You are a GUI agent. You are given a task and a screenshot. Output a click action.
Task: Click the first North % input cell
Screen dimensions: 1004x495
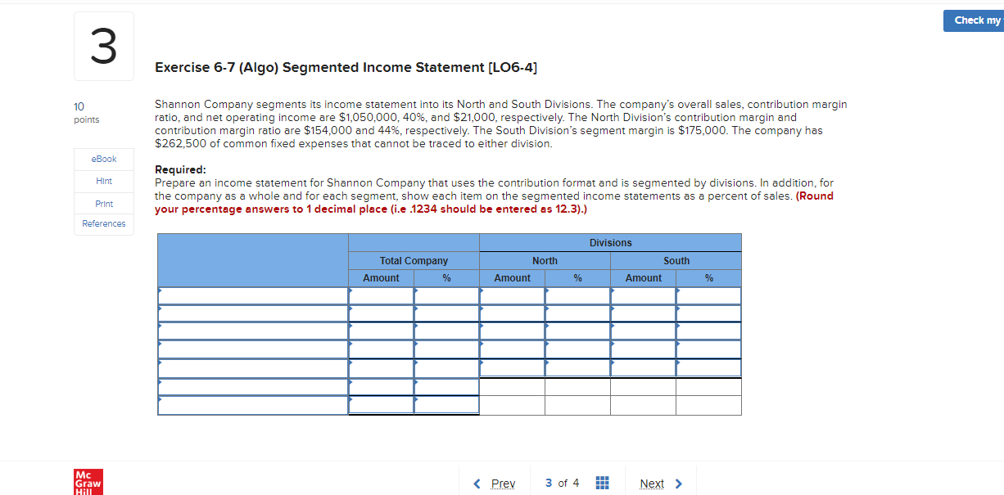577,295
